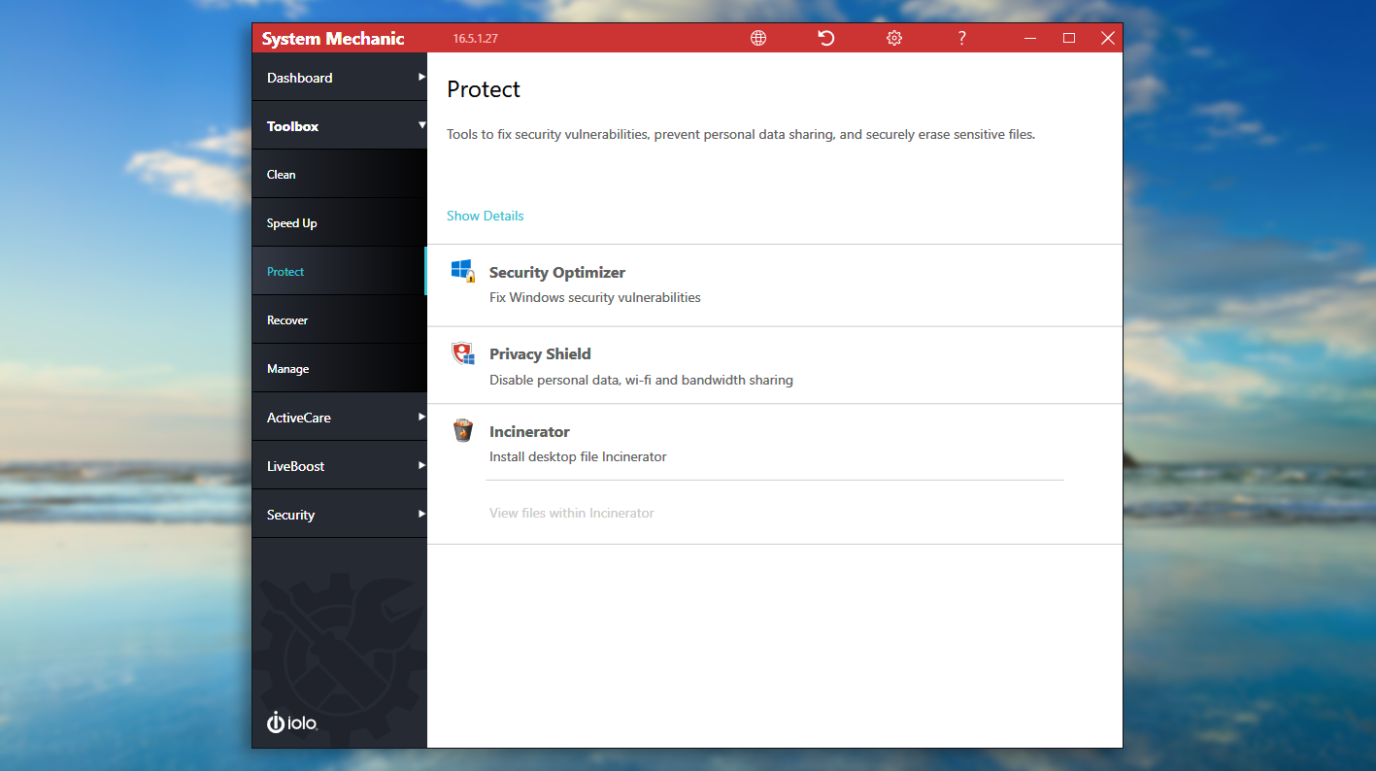Select Clean in the Toolbox menu
The width and height of the screenshot is (1376, 771).
click(x=282, y=175)
